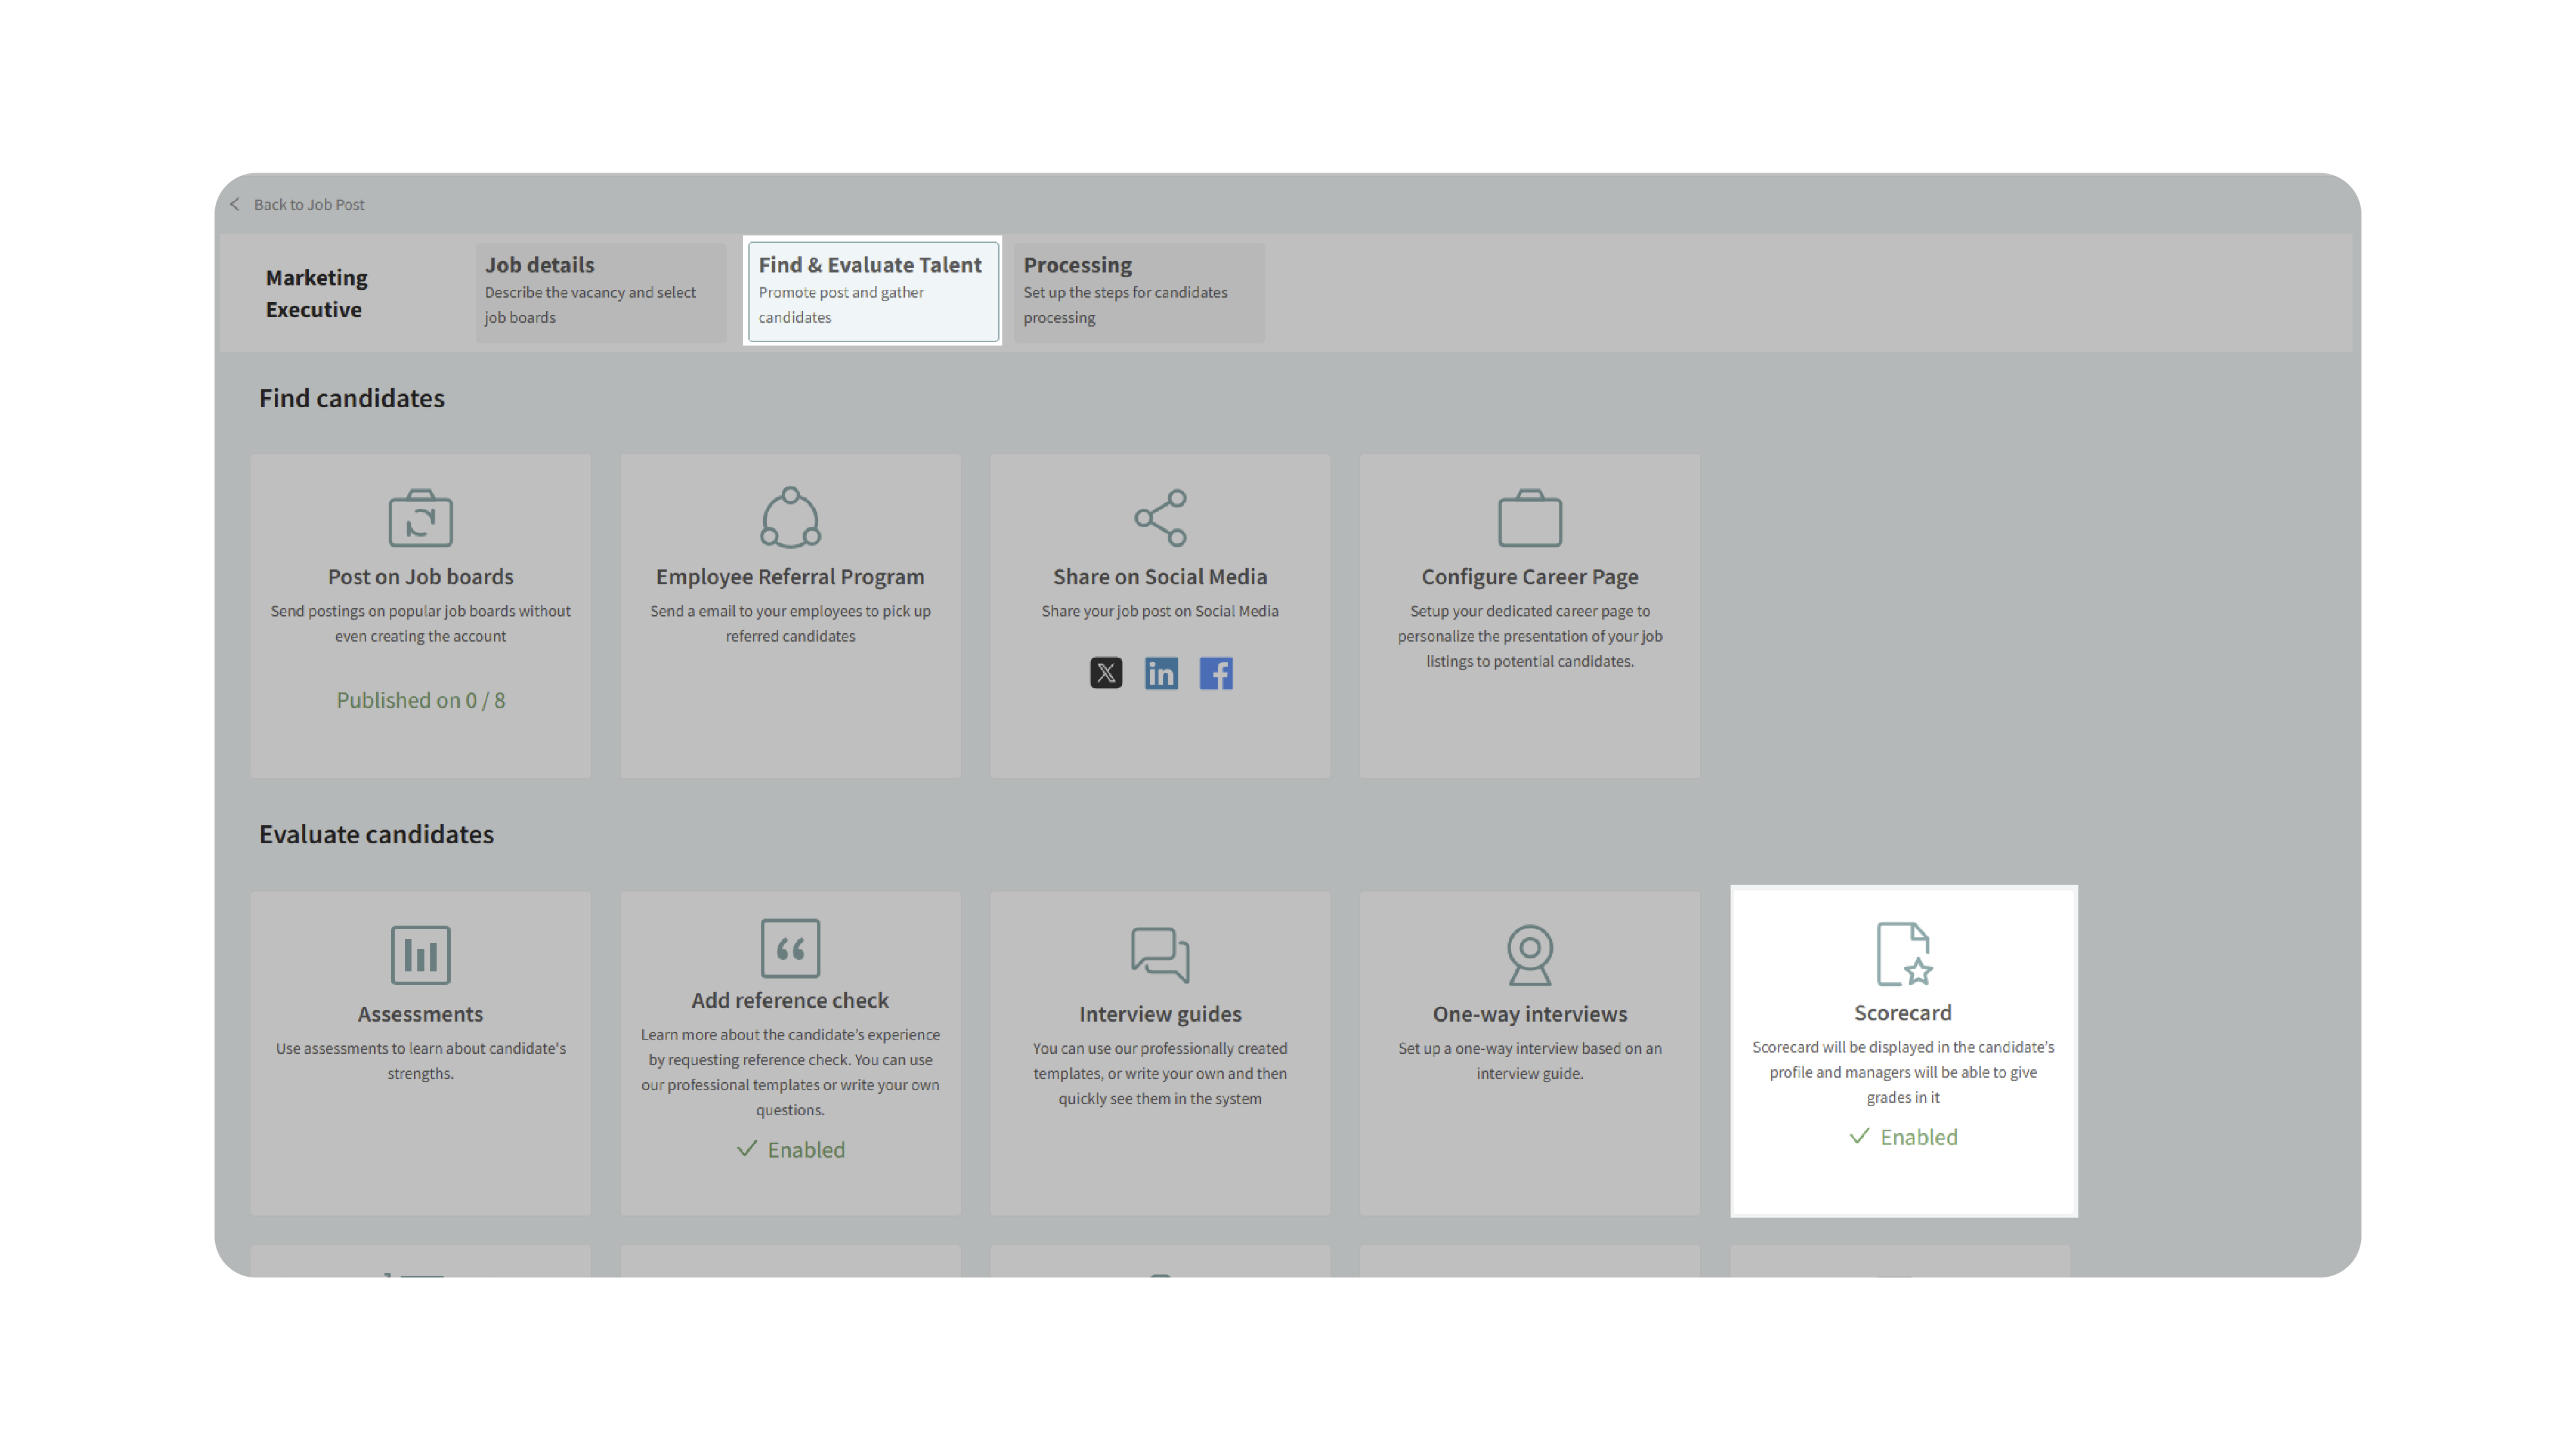The height and width of the screenshot is (1450, 2576).
Task: Click the Share on Social Media icon
Action: (1160, 518)
